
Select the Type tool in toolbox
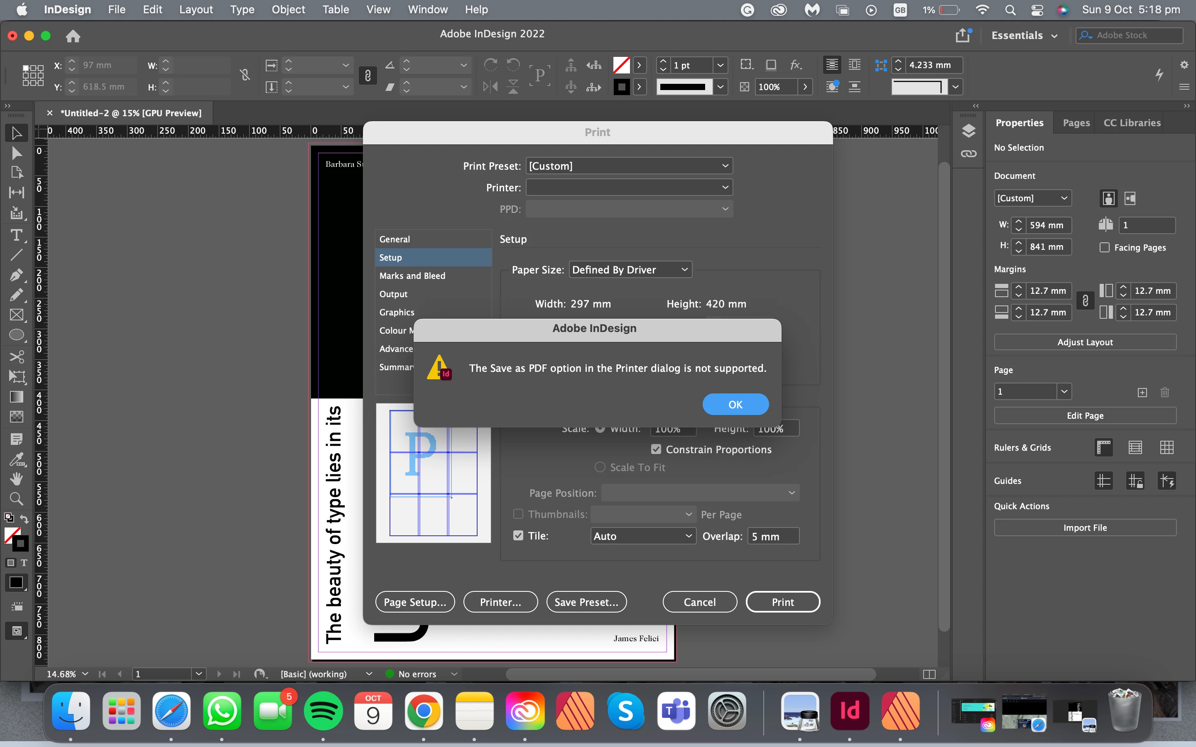tap(16, 235)
